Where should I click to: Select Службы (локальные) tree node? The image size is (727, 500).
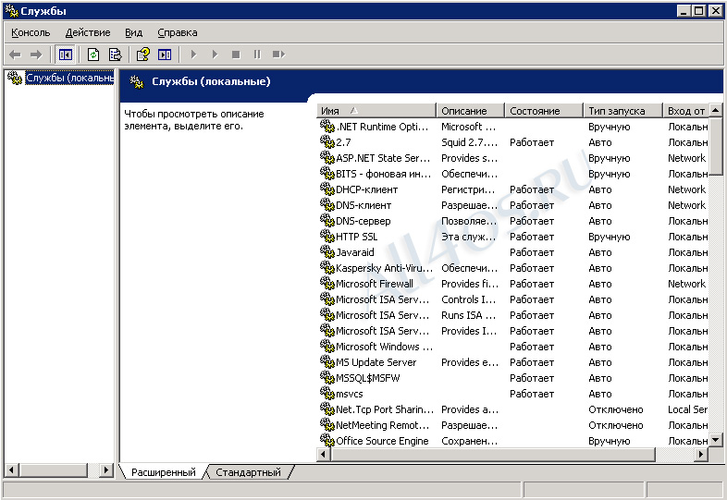(x=69, y=78)
